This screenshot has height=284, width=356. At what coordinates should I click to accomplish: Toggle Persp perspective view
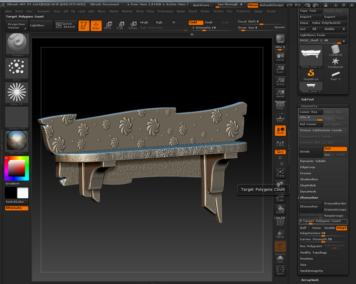point(280,106)
